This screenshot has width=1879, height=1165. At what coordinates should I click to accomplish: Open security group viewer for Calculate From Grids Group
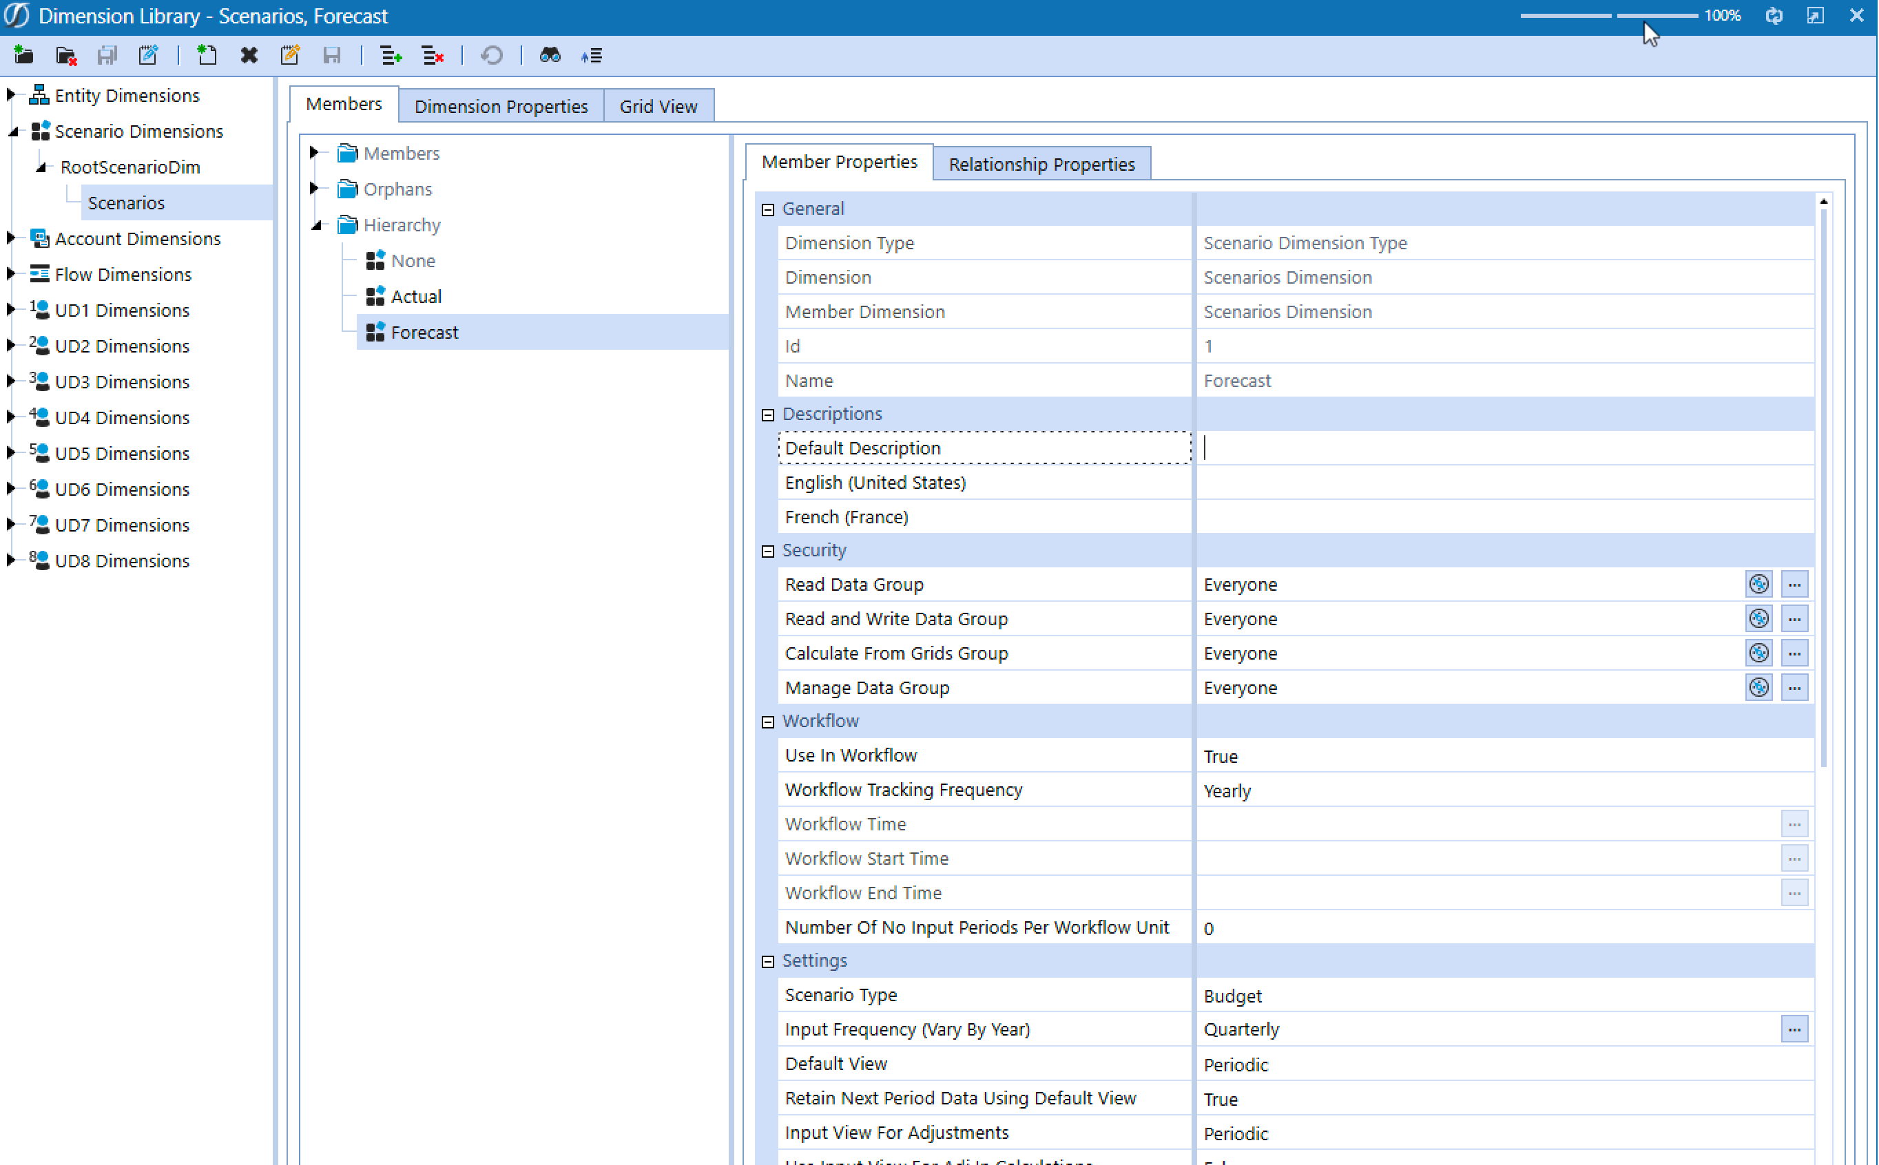(1758, 653)
